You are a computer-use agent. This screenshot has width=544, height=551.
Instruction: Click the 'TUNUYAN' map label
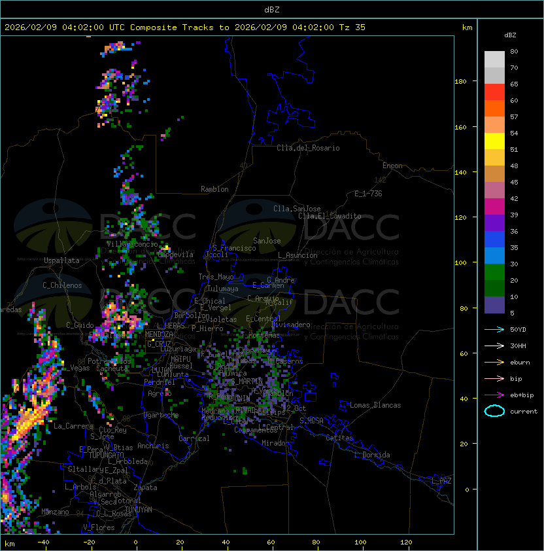coord(138,510)
